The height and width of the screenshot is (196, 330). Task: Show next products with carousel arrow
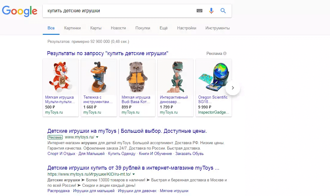[233, 88]
